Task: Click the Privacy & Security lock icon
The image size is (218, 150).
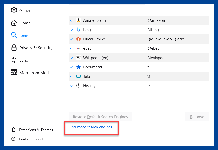Action: click(x=14, y=47)
